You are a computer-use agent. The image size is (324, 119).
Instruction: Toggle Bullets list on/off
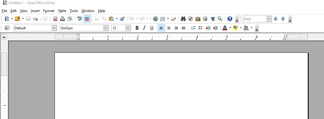click(x=201, y=28)
